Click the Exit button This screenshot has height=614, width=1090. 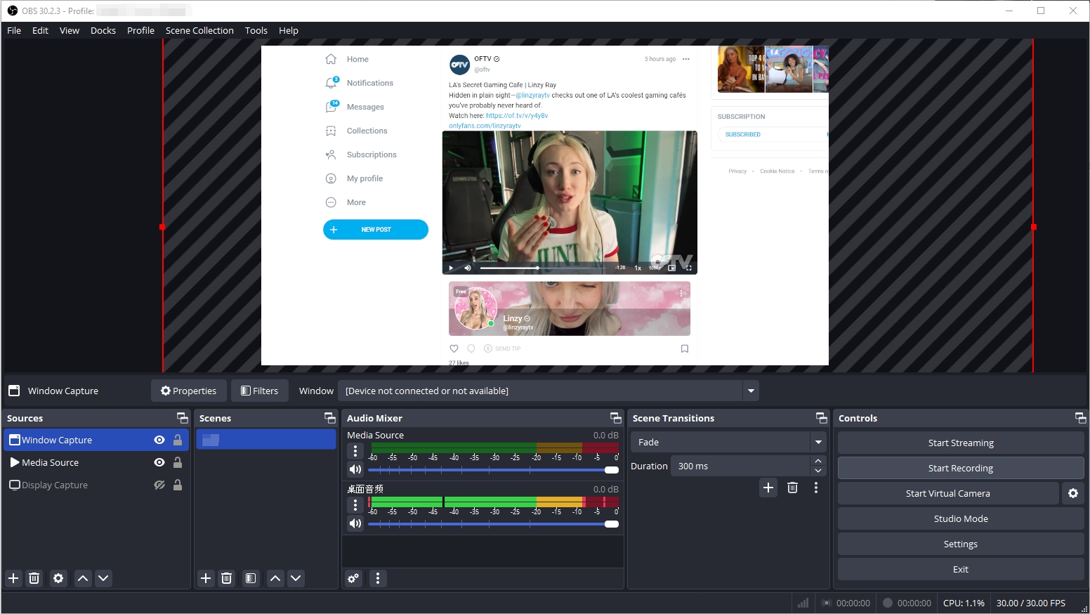[x=961, y=569]
